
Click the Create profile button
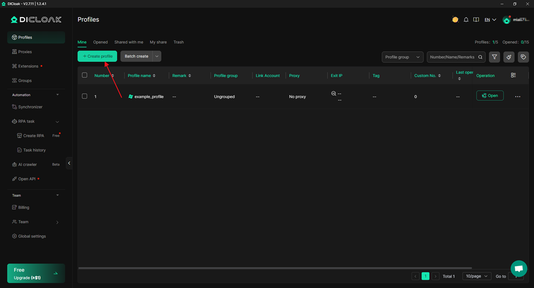pos(97,56)
